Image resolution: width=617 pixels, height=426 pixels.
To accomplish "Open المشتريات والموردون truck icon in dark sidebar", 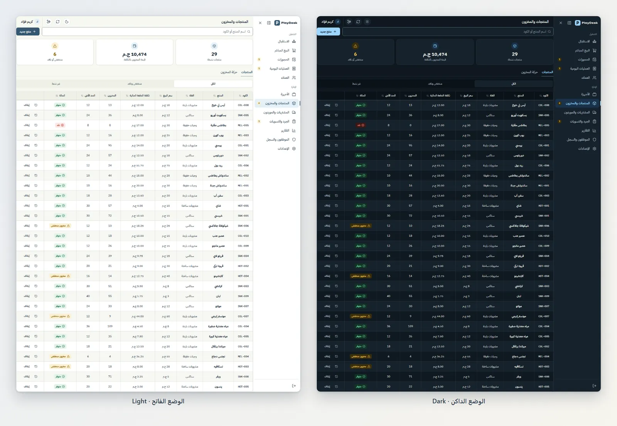I will coord(594,112).
